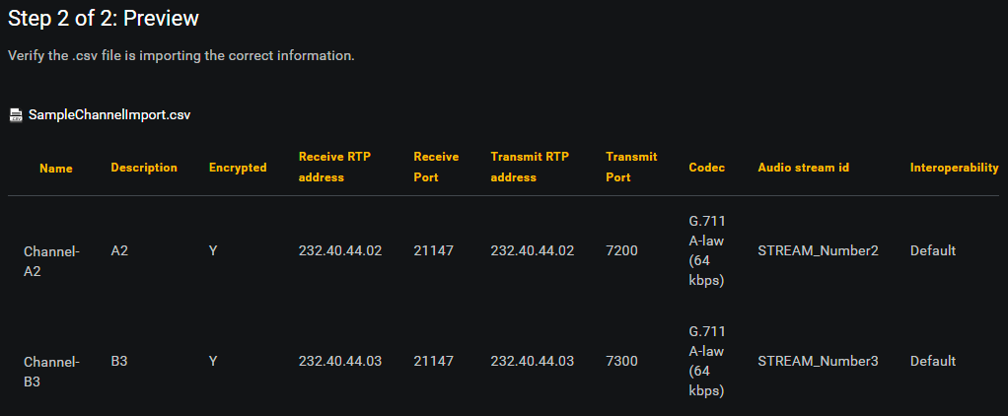Click the Name column header
The image size is (1008, 416).
click(x=56, y=169)
